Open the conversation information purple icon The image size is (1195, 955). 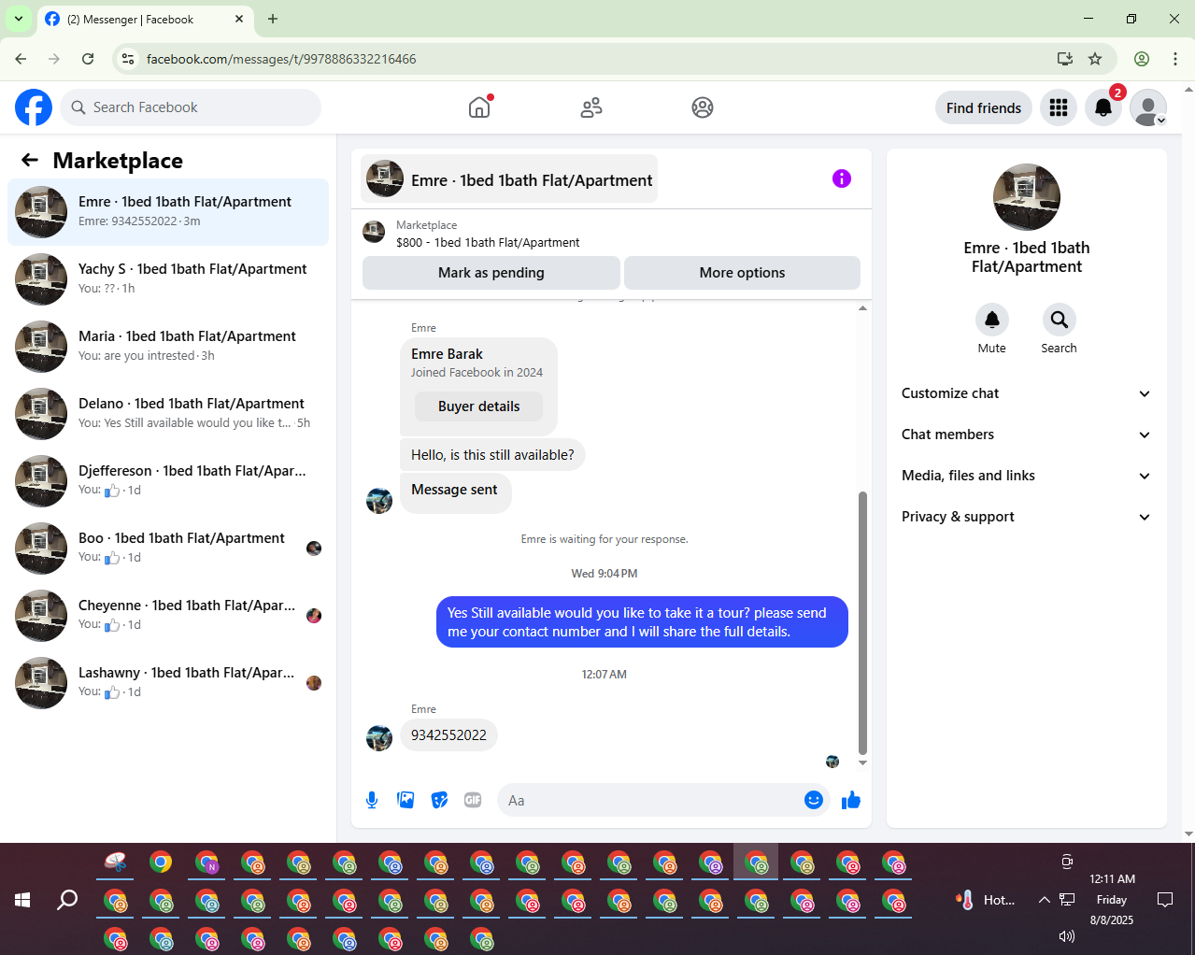842,178
